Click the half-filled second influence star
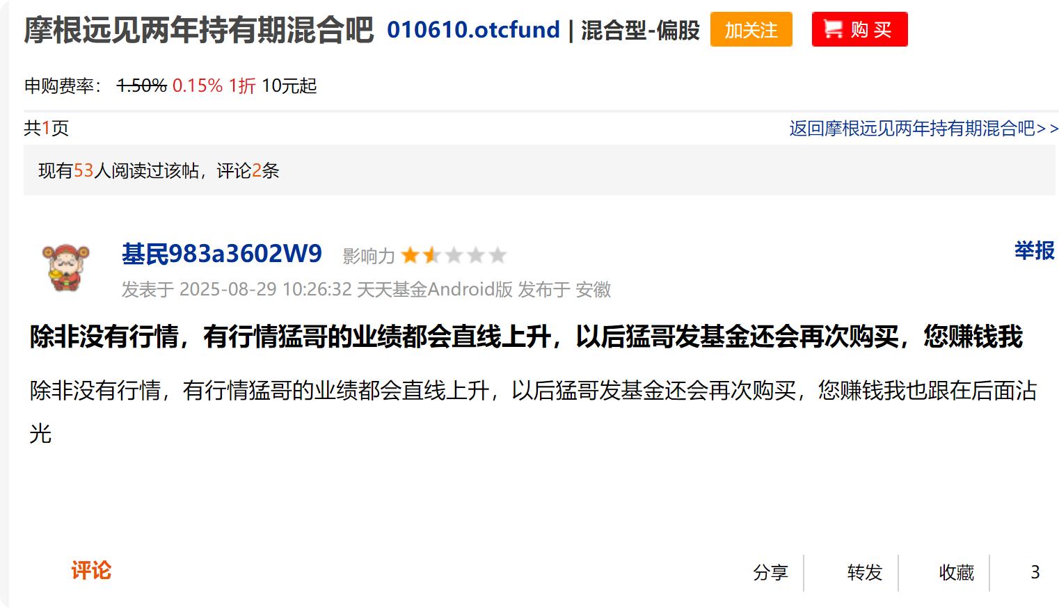Image resolution: width=1059 pixels, height=609 pixels. pos(432,255)
